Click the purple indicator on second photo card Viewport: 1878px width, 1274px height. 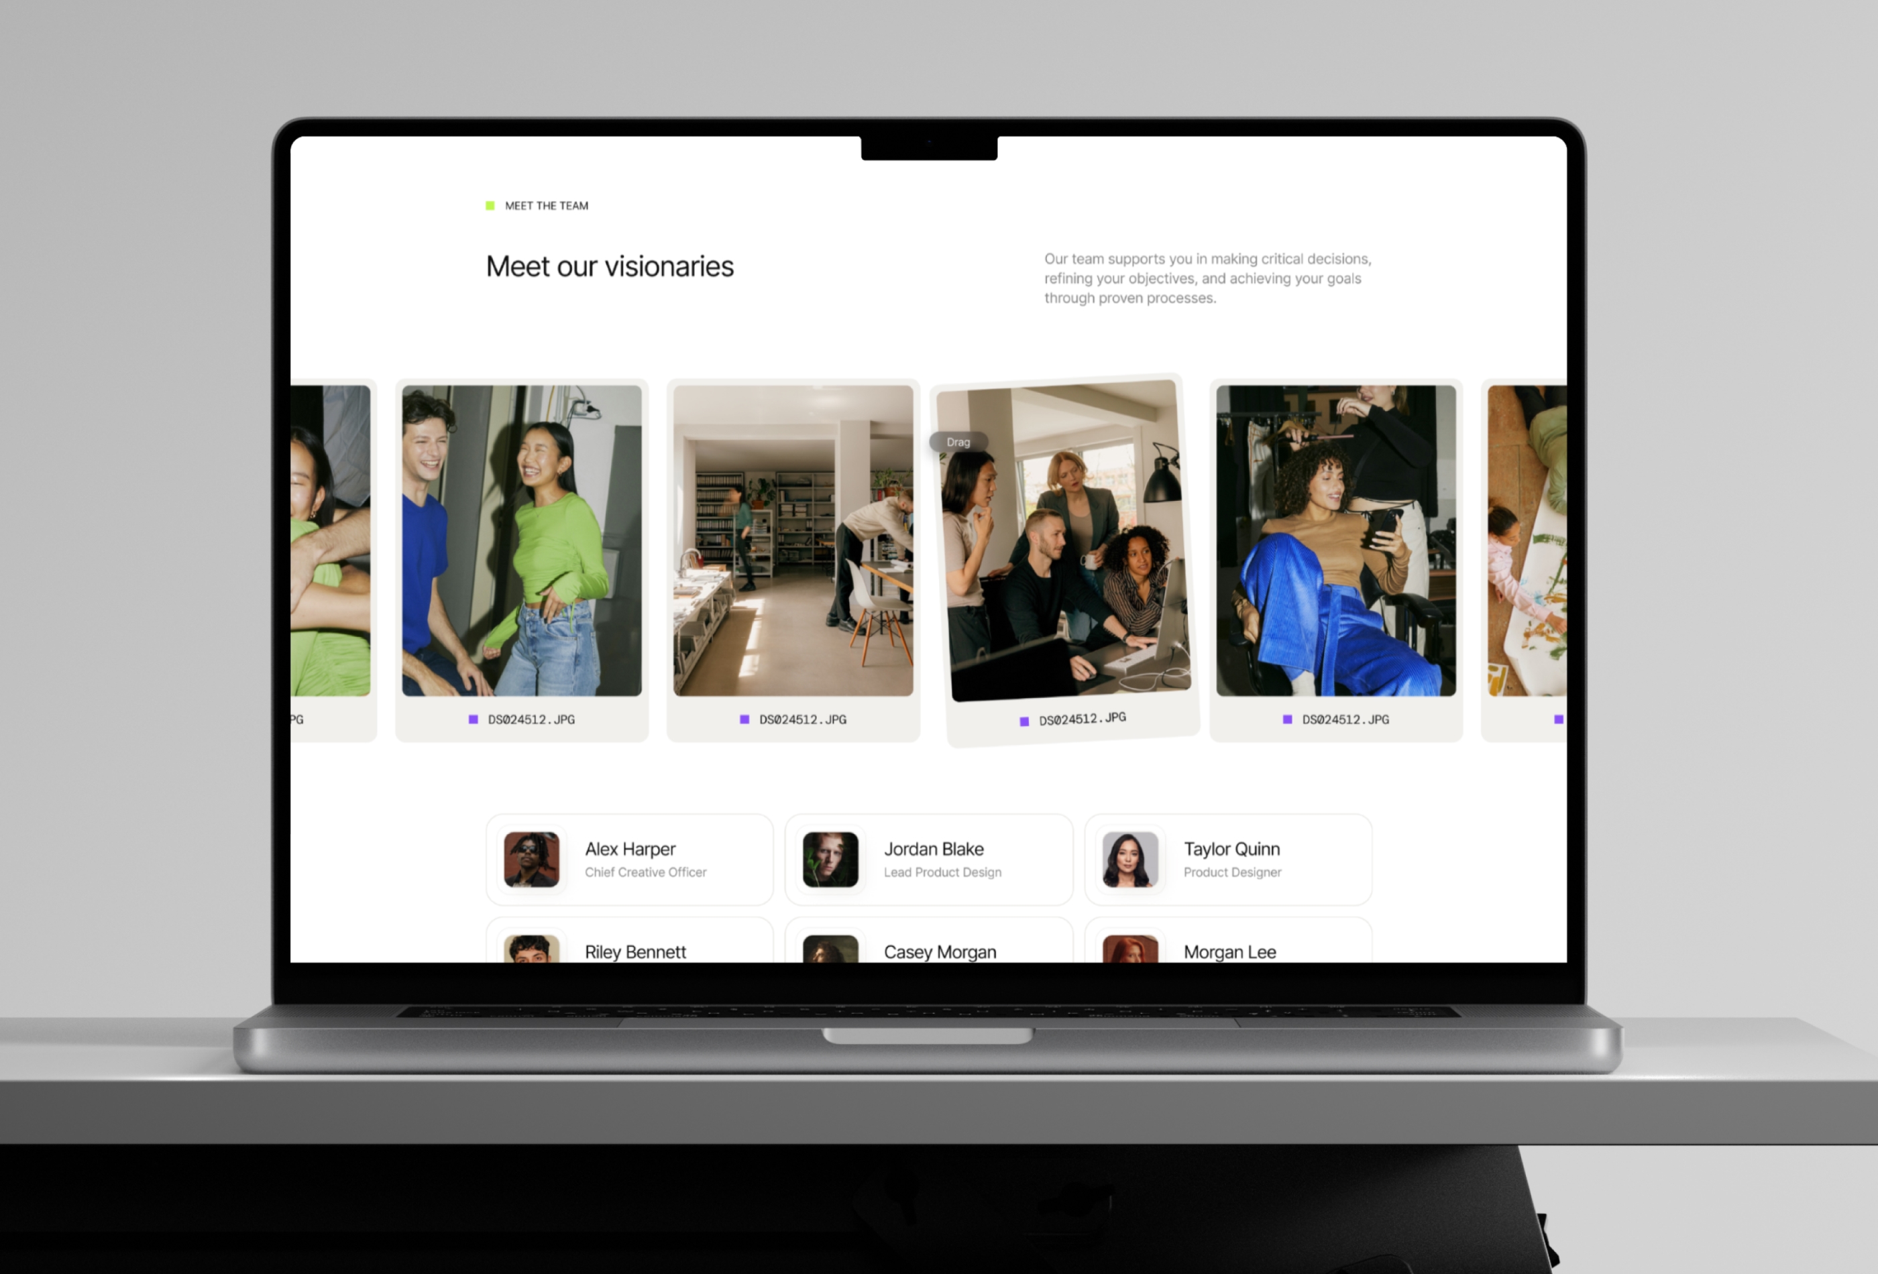click(472, 718)
